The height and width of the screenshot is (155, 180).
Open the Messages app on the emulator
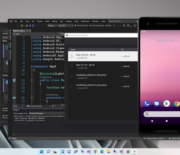pos(157,103)
